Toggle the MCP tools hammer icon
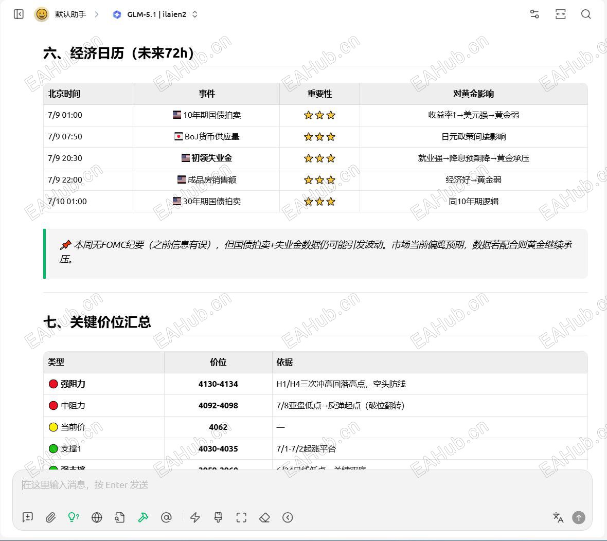Screen dimensions: 607x541 pos(143,517)
